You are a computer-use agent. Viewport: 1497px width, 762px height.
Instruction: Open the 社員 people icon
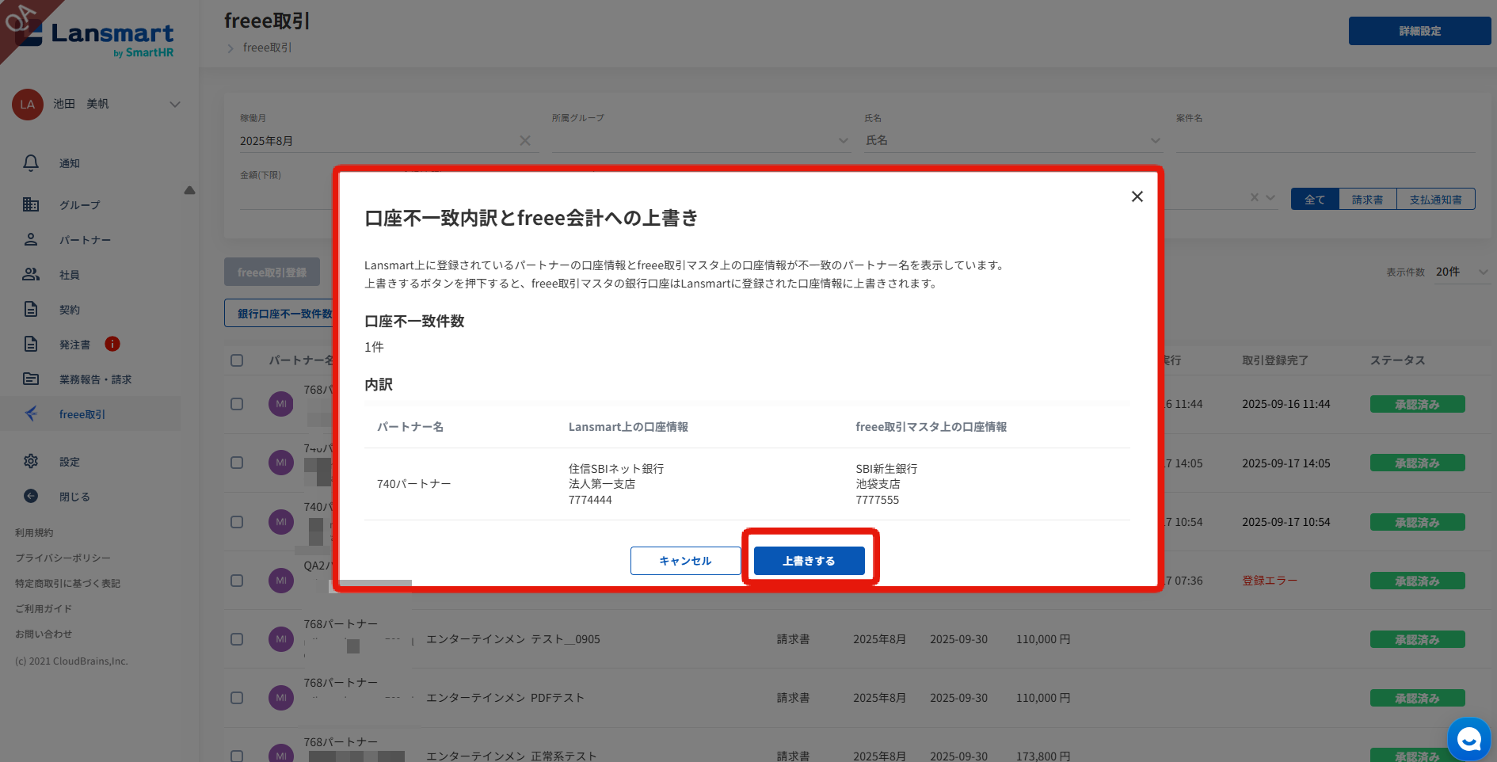(x=31, y=274)
